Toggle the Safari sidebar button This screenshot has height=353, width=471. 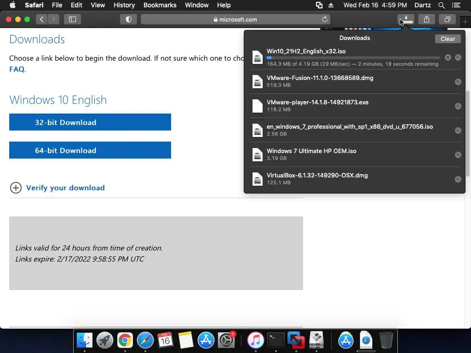[72, 19]
